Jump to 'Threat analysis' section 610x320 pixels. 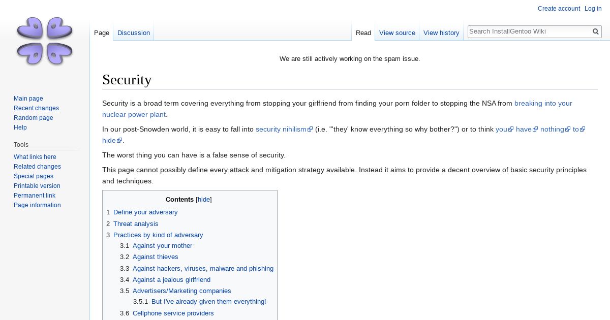pyautogui.click(x=136, y=223)
